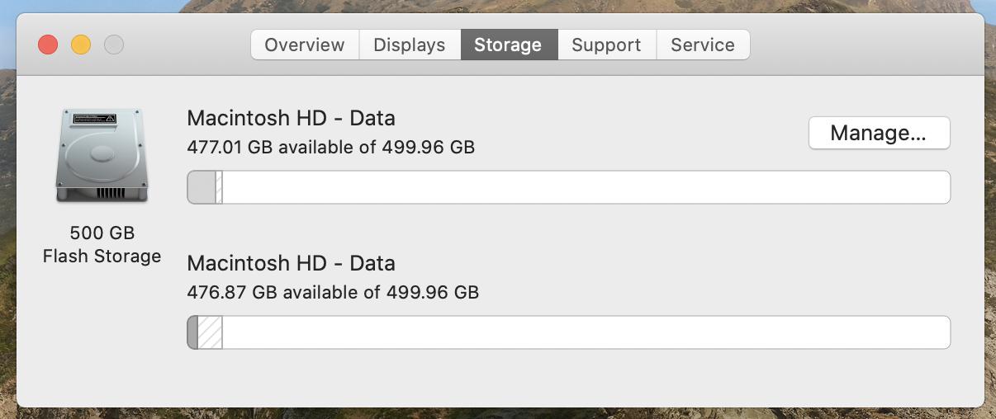Minimize window with the yellow button
The height and width of the screenshot is (419, 996).
(81, 45)
